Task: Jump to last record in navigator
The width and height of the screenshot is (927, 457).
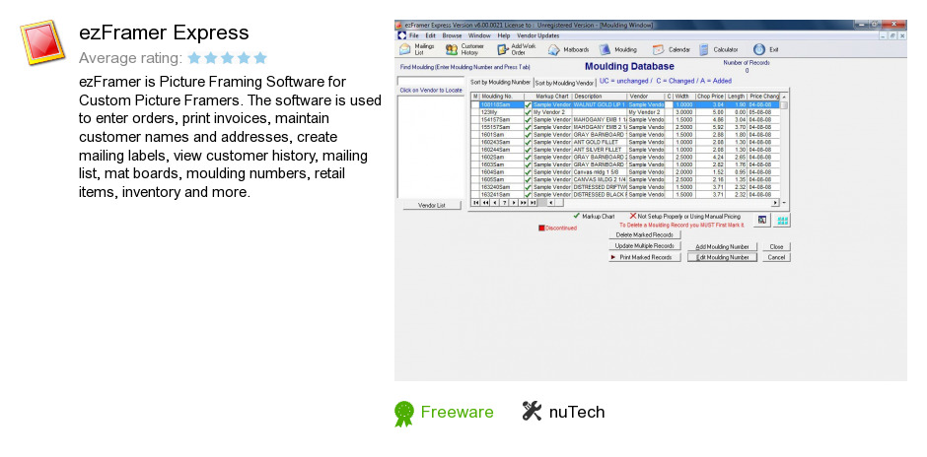Action: pos(533,203)
